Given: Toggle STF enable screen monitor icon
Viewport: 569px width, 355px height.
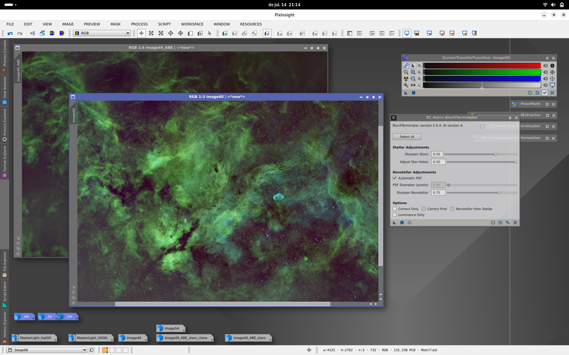Looking at the screenshot, I should pyautogui.click(x=552, y=85).
